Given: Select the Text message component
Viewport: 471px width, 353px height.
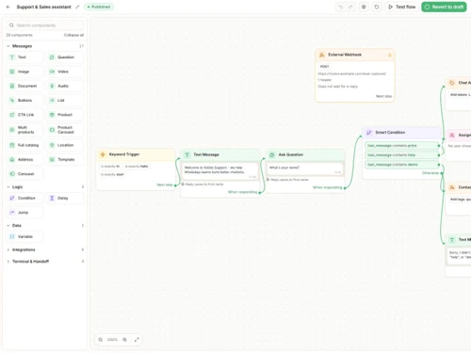Looking at the screenshot, I should pos(24,57).
